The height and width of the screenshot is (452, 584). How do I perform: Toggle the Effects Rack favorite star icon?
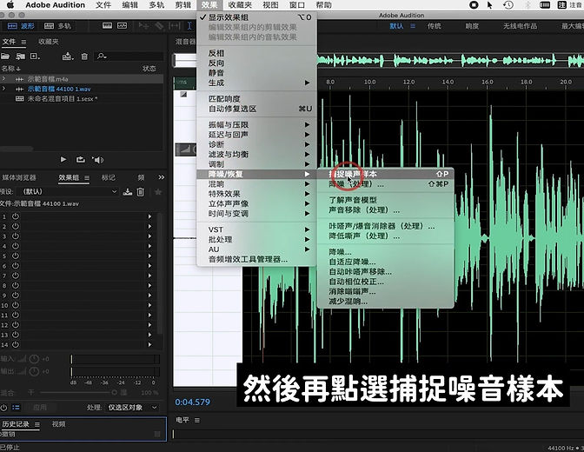[x=158, y=192]
